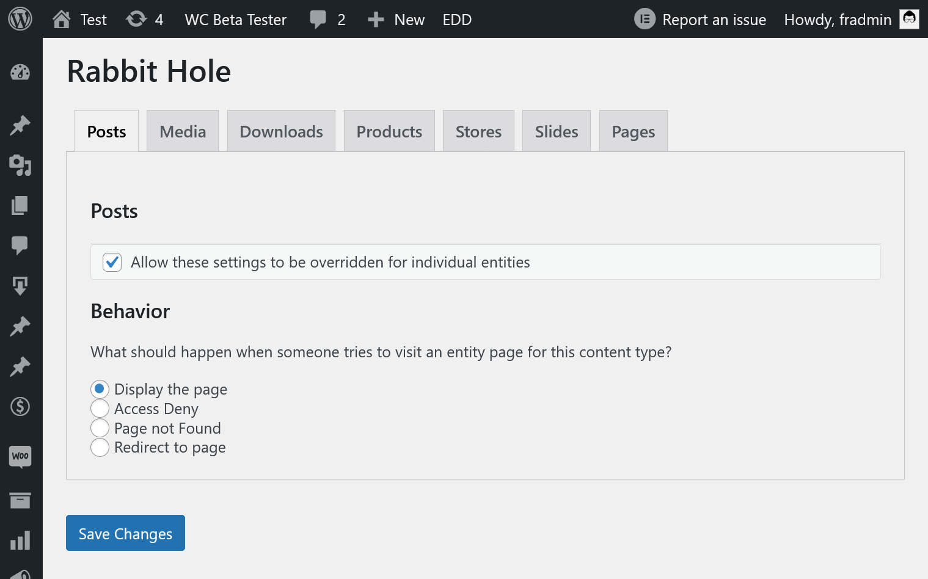Switch to the Stores tab
The height and width of the screenshot is (579, 928).
(x=478, y=131)
